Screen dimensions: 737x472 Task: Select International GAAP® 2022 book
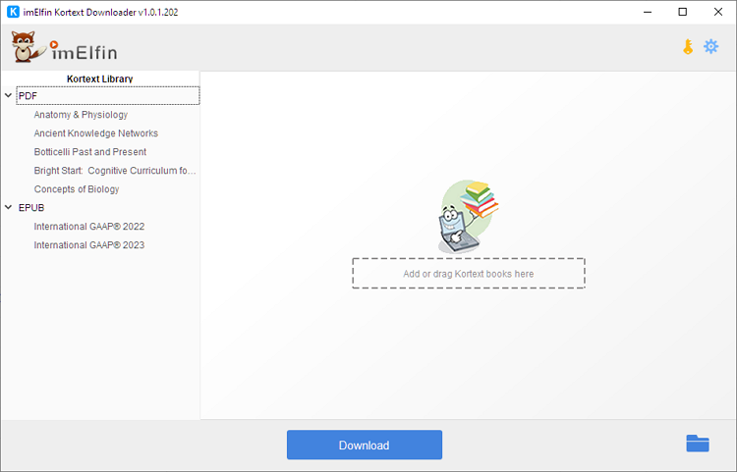click(x=89, y=227)
